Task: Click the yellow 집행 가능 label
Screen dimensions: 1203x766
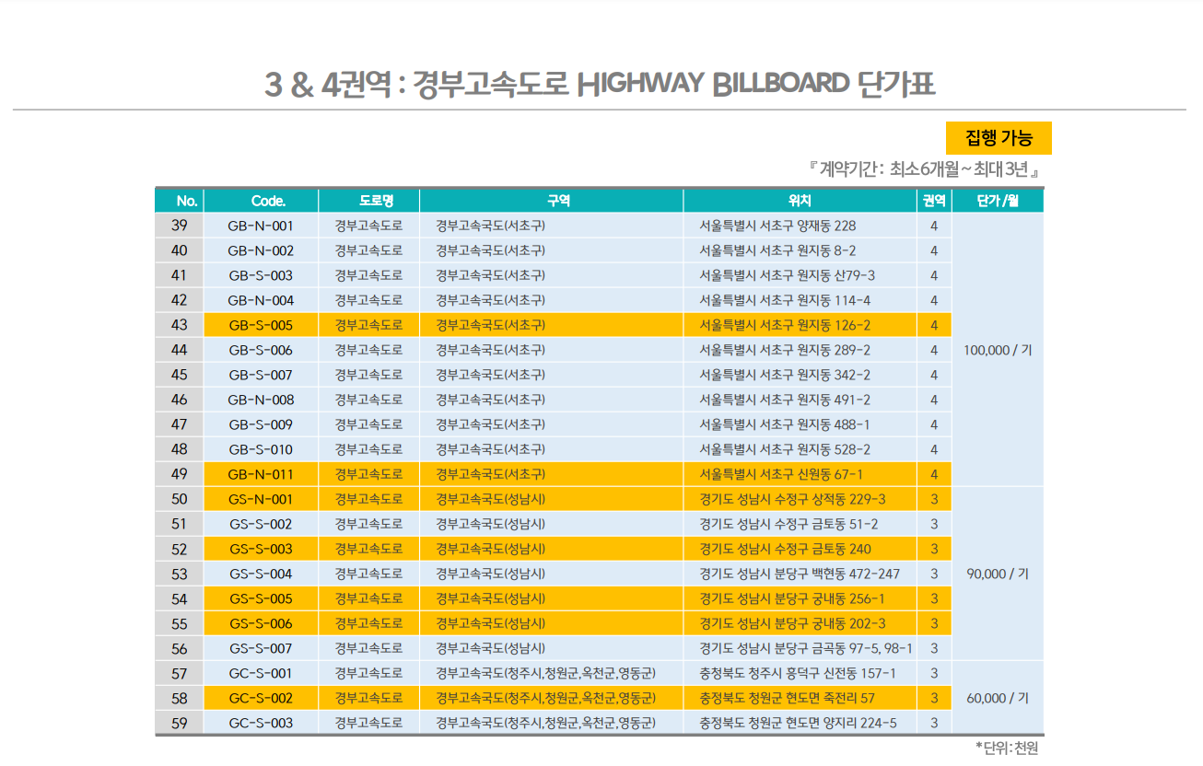Action: [x=999, y=138]
